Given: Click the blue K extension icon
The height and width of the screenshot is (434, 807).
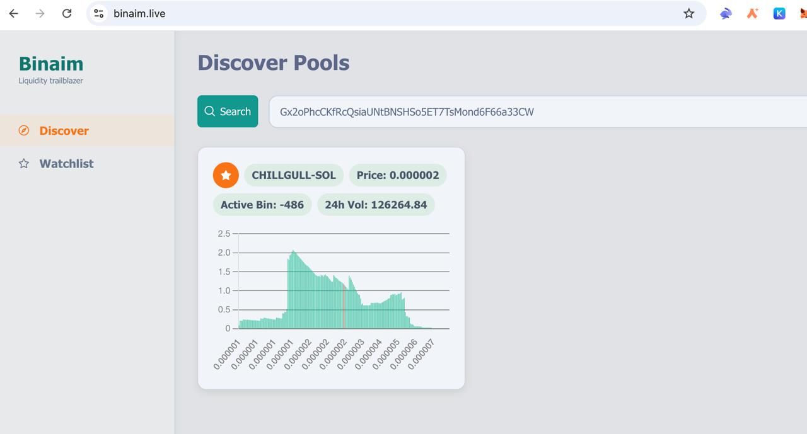Looking at the screenshot, I should click(x=779, y=13).
